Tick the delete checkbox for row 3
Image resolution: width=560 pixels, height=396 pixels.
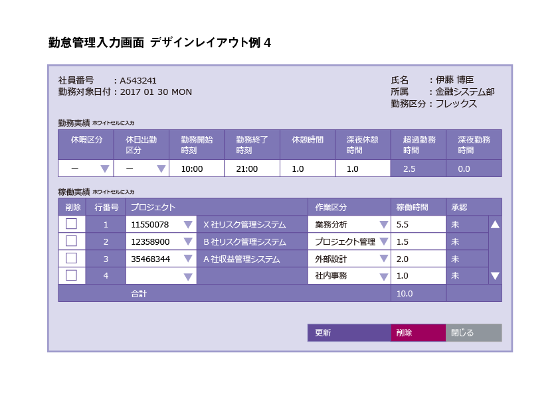coord(72,258)
